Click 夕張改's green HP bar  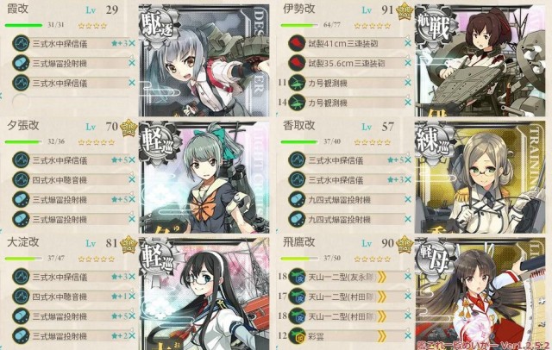pyautogui.click(x=23, y=142)
